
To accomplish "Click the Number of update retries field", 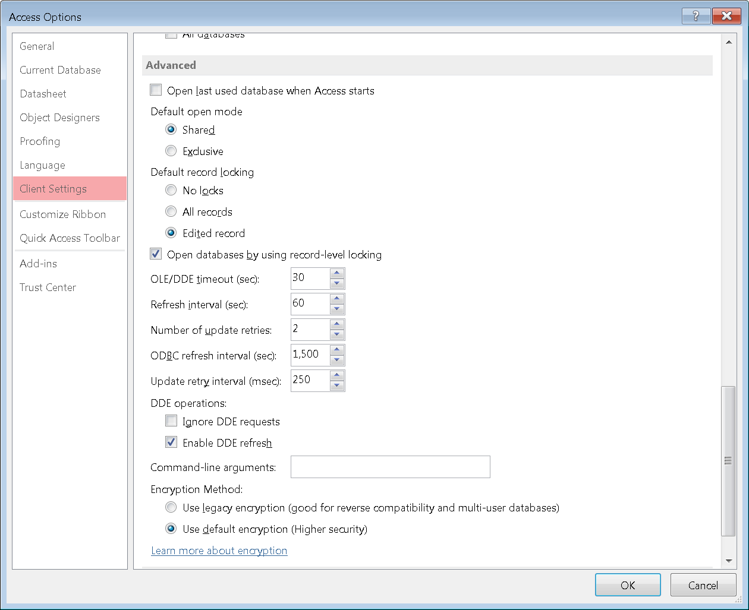I will coord(310,329).
